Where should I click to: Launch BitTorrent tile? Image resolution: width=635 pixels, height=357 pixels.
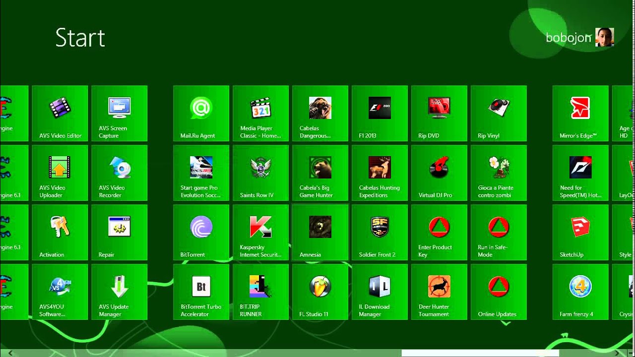click(201, 233)
